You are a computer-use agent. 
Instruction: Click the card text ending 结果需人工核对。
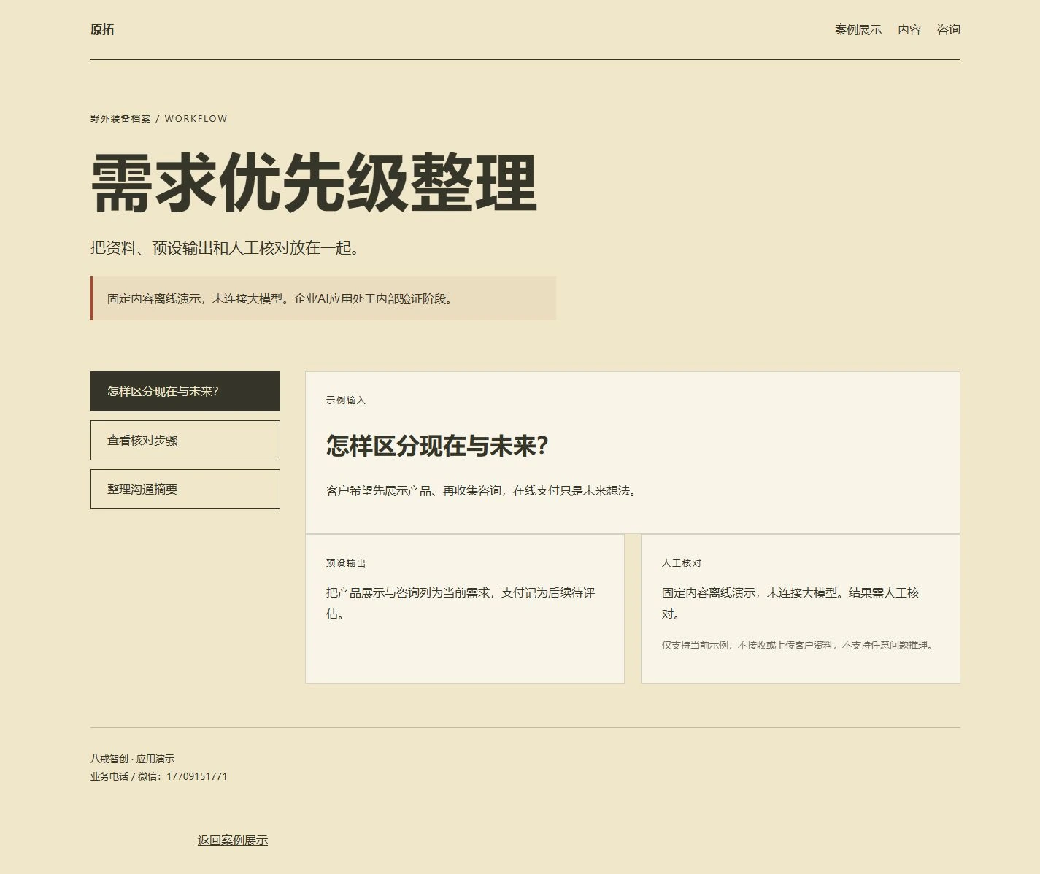pos(790,603)
